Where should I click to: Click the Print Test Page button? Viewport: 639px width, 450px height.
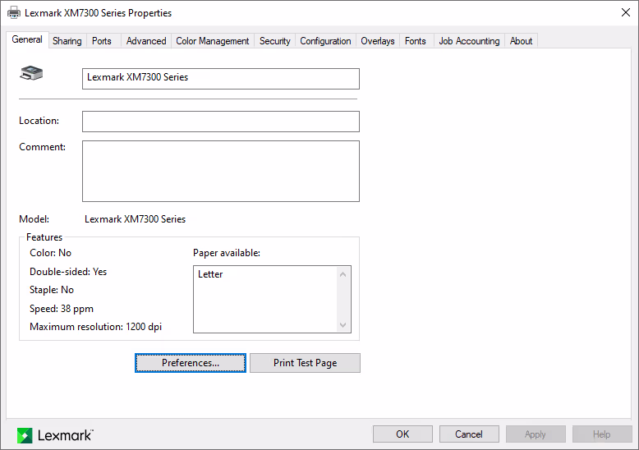click(x=305, y=363)
